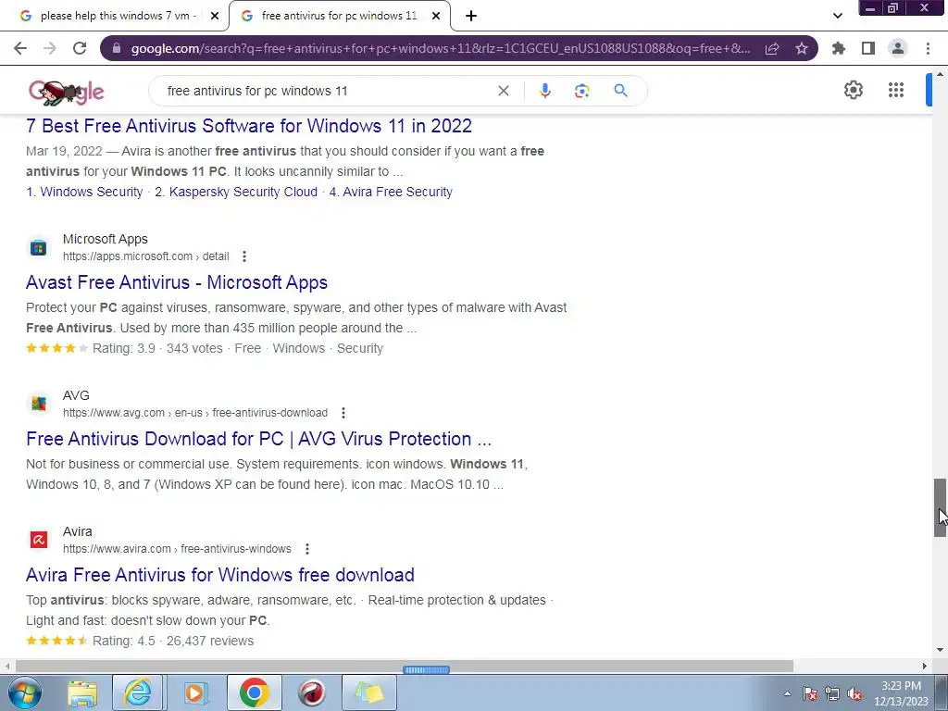
Task: Reload the current page
Action: pyautogui.click(x=80, y=48)
